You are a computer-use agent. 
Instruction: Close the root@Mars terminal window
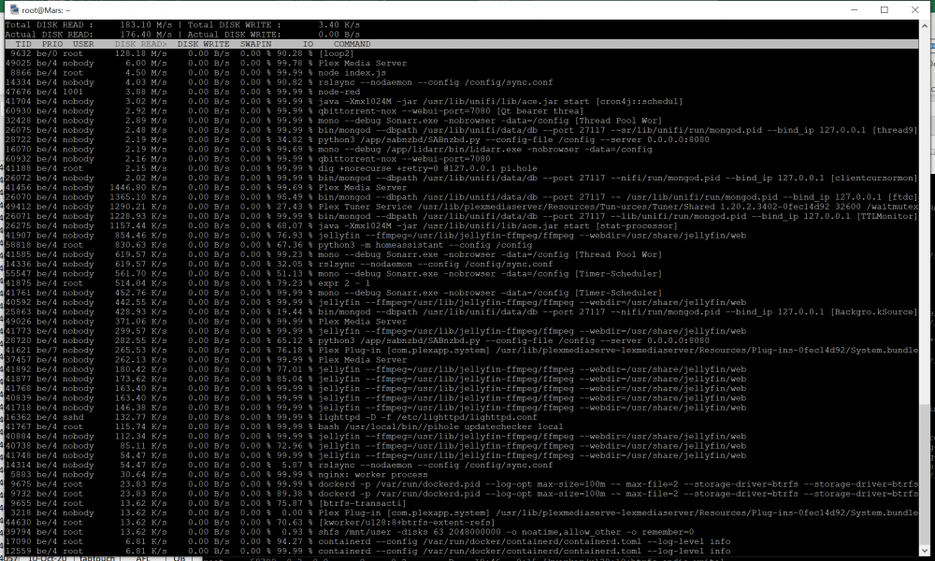click(x=914, y=9)
